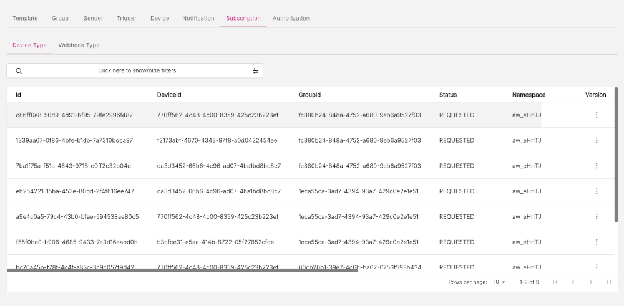Click GroupId in the 1339aa67 row
Viewport: 624px width, 306px height.
pos(360,141)
